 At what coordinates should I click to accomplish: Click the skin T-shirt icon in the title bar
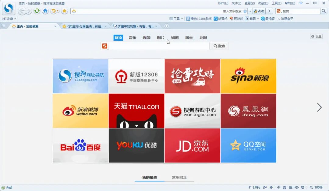pyautogui.click(x=301, y=3)
